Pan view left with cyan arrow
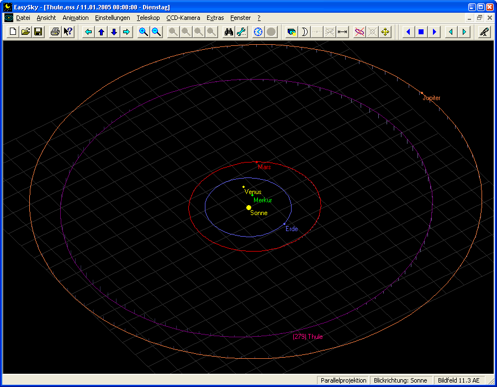The image size is (497, 387). point(88,32)
